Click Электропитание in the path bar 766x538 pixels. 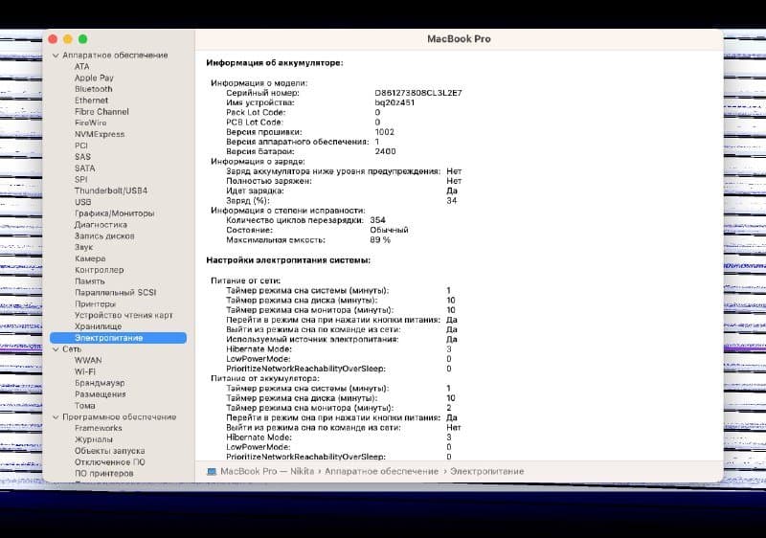tap(487, 472)
